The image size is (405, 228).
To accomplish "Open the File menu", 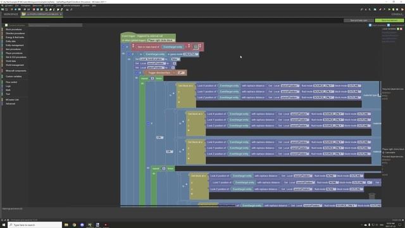I will click(17, 6).
